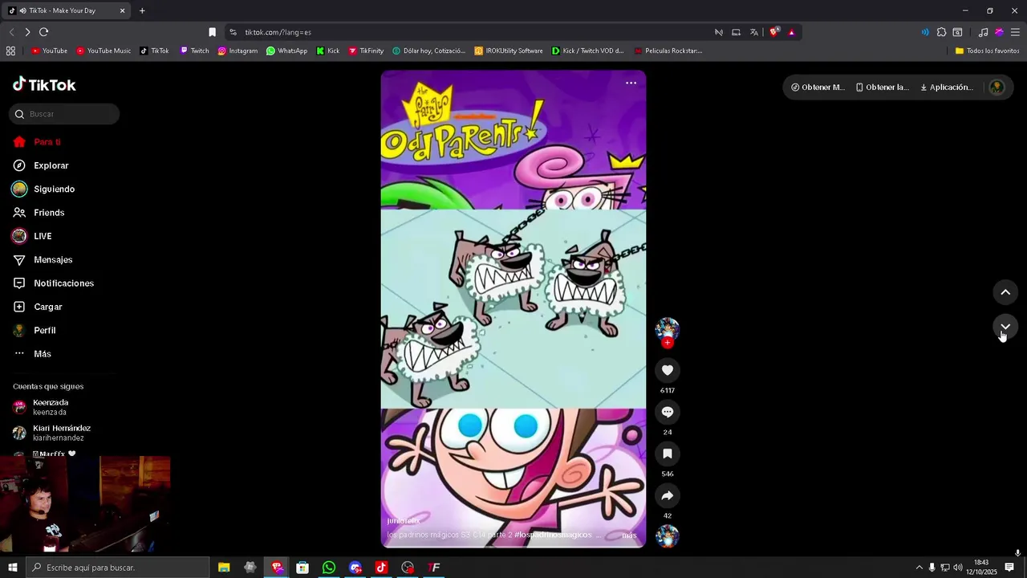Open WhatsApp from the taskbar
1027x578 pixels.
329,568
